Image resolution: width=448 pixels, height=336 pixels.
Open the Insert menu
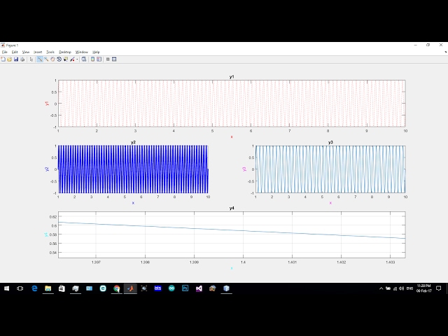pos(38,52)
